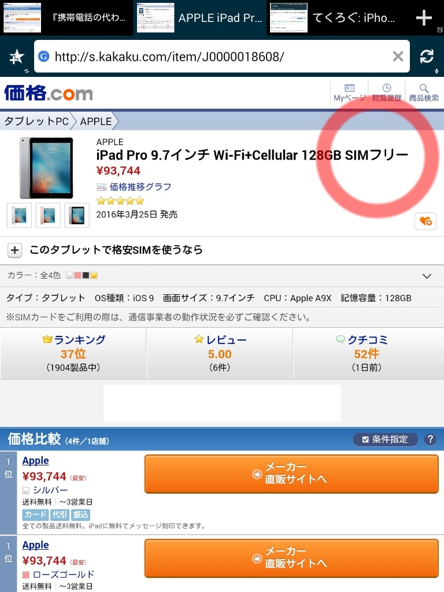Open the ランキング 37位 section
444x592 pixels.
73,353
